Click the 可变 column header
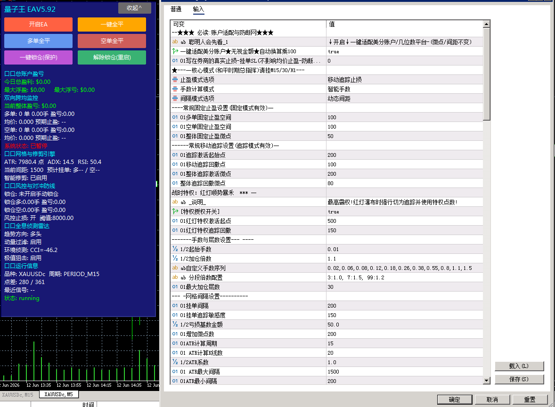Image resolution: width=555 pixels, height=407 pixels. tap(248, 24)
